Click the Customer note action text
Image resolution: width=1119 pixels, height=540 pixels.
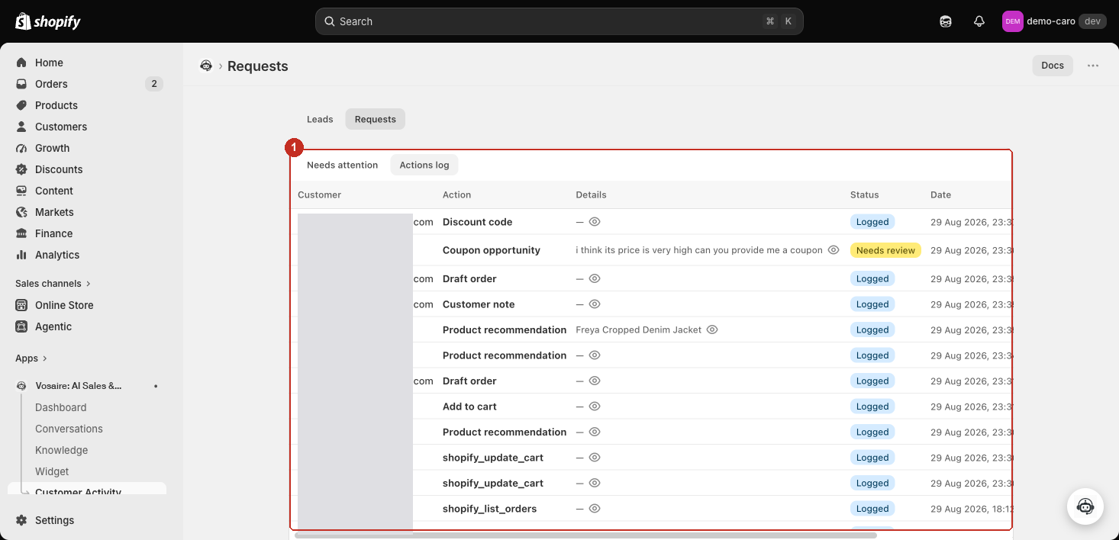(479, 304)
